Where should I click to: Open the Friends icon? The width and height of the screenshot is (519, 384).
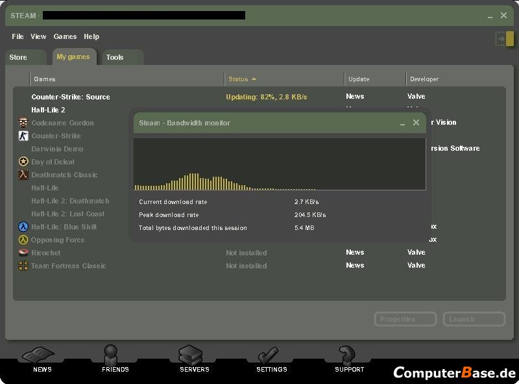(111, 355)
